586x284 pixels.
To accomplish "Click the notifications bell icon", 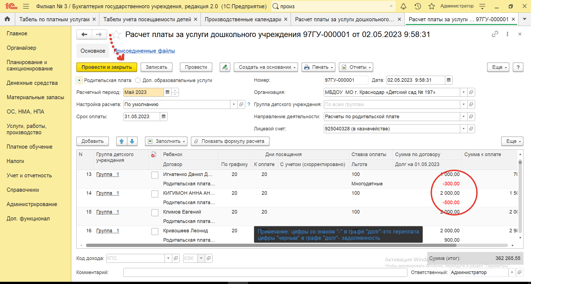I will coord(403,6).
